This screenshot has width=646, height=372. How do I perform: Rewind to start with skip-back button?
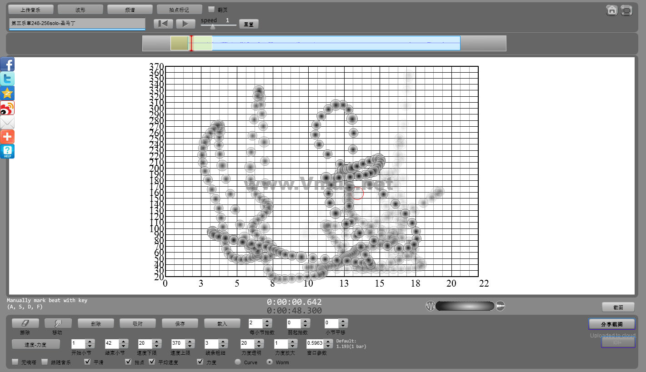[x=163, y=24]
